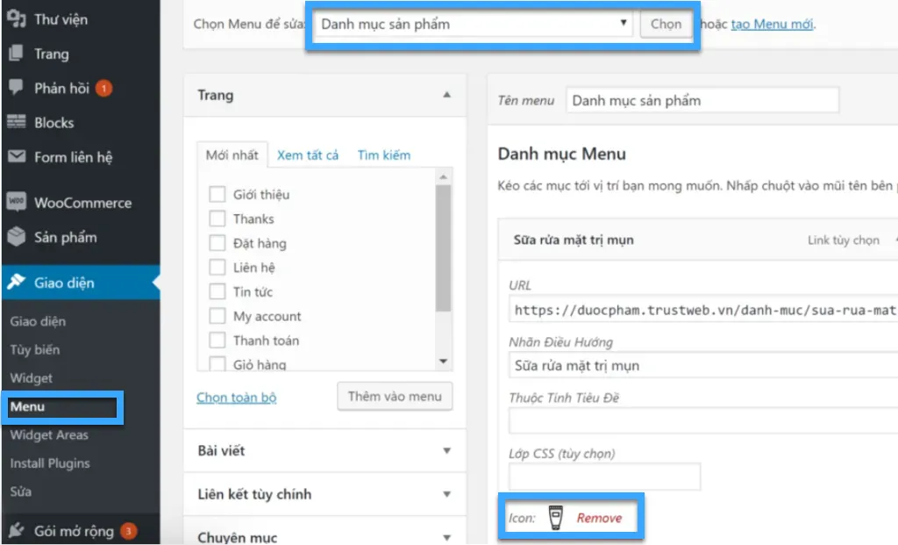Click the red Remove icon link
The height and width of the screenshot is (545, 898).
[x=599, y=518]
